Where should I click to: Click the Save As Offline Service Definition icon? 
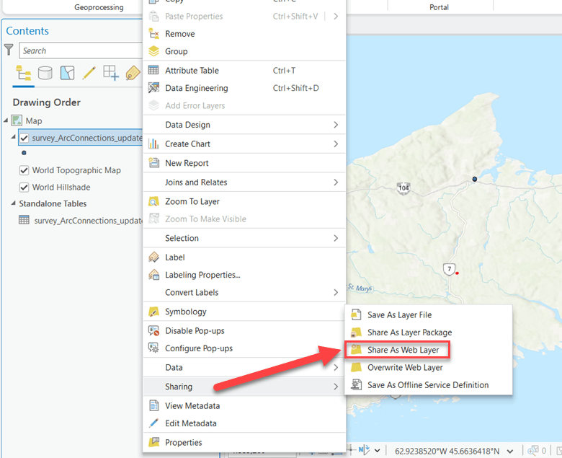[x=356, y=385]
